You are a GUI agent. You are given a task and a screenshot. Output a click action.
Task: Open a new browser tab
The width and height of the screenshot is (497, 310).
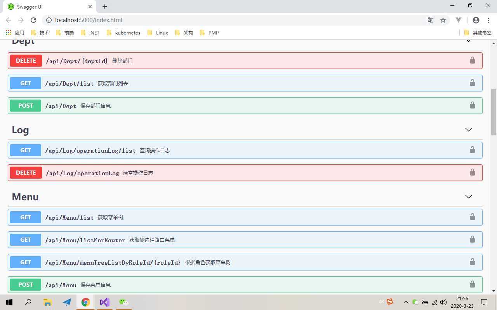tap(105, 7)
